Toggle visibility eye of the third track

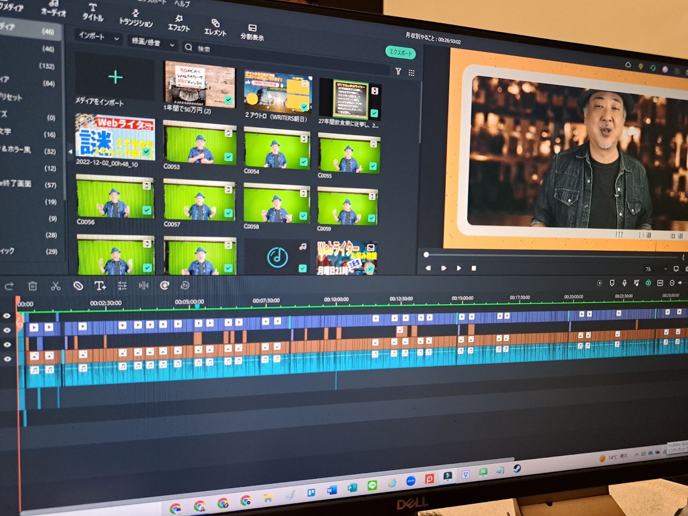[7, 344]
